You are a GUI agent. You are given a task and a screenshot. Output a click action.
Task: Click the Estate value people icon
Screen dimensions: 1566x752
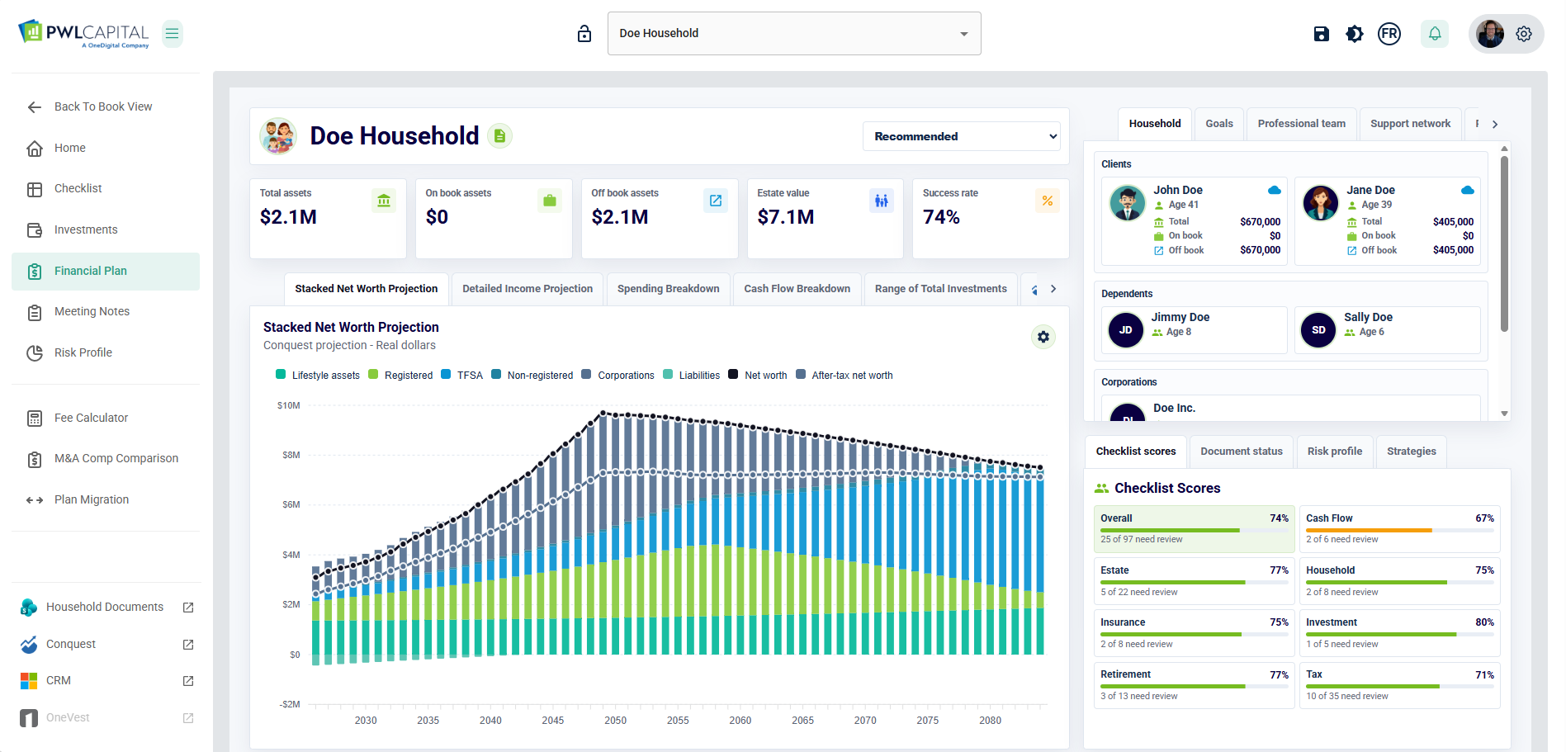(x=882, y=201)
